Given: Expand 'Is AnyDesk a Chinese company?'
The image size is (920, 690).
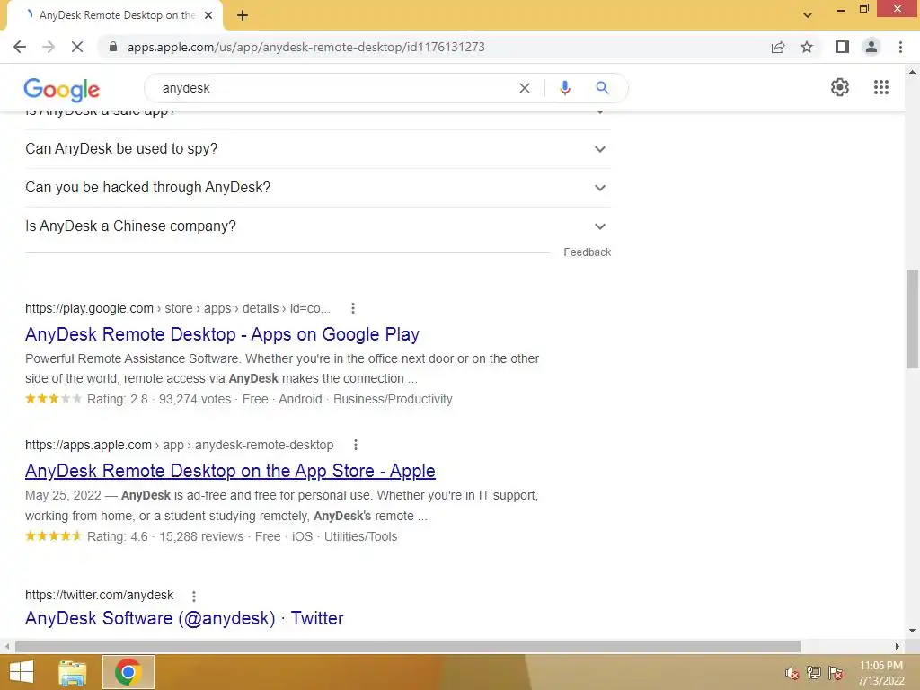Looking at the screenshot, I should [317, 226].
